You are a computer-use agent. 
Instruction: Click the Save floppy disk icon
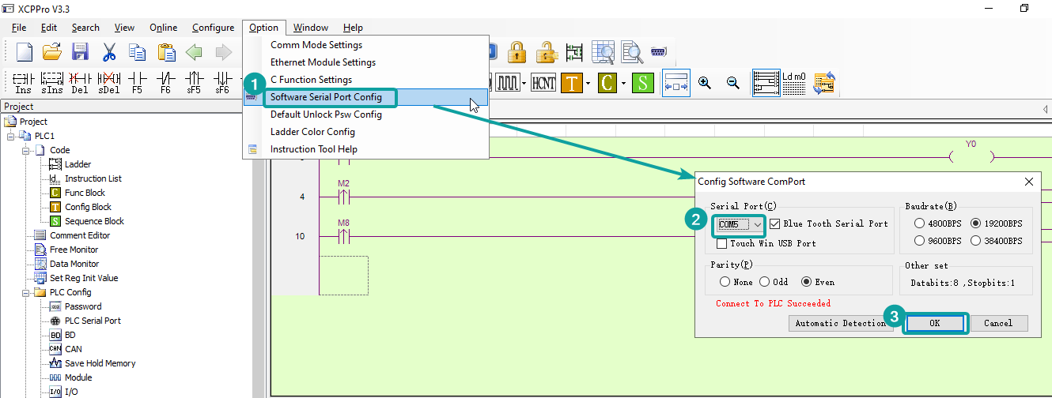80,53
